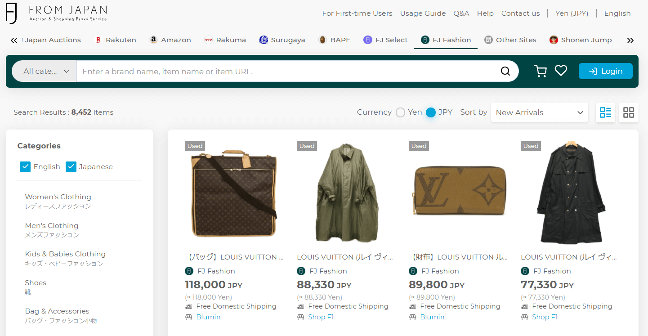Open the LV monogram wallet thumbnail
The width and height of the screenshot is (648, 336).
(457, 194)
